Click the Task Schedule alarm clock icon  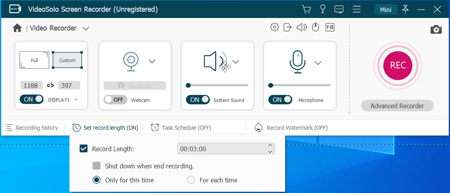tap(155, 127)
